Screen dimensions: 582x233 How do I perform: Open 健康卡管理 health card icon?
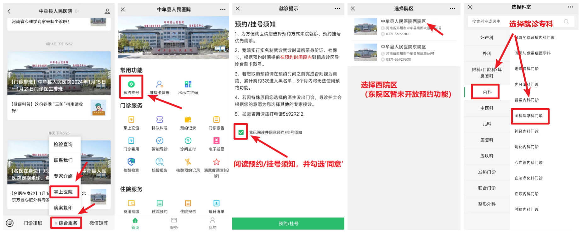pos(160,84)
